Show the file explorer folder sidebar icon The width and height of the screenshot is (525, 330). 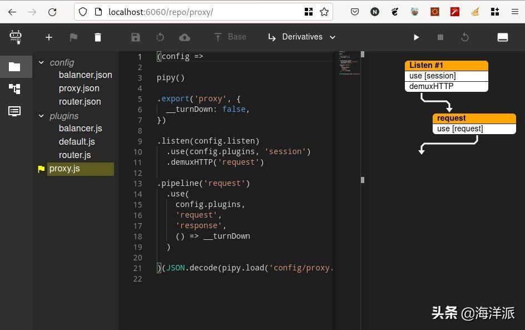14,67
